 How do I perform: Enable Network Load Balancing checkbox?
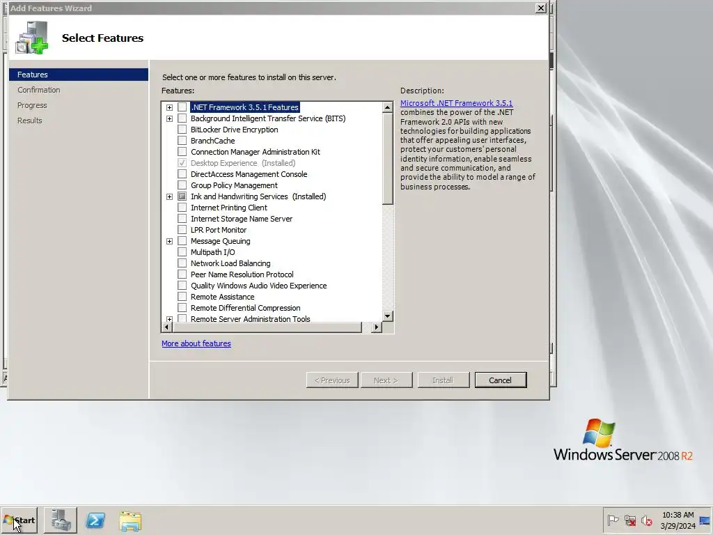[x=182, y=263]
